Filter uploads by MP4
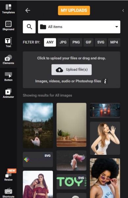Viewport: 128px width, 198px height. 114,42
